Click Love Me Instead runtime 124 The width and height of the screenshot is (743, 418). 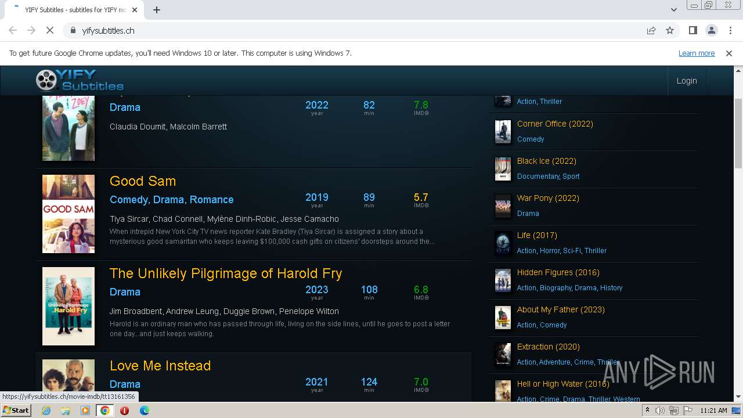tap(369, 382)
